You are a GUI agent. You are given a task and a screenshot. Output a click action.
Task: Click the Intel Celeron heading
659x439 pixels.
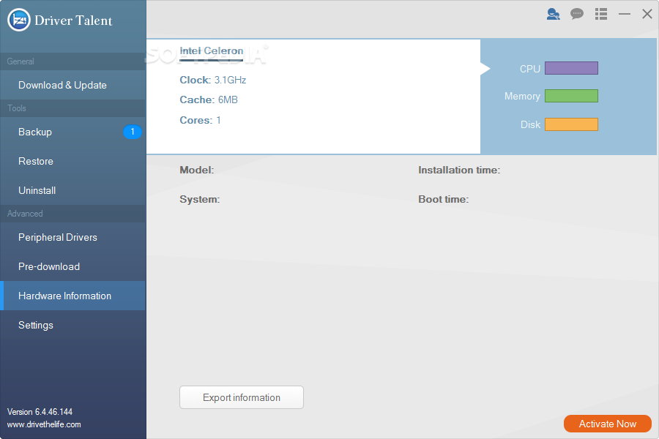[212, 50]
